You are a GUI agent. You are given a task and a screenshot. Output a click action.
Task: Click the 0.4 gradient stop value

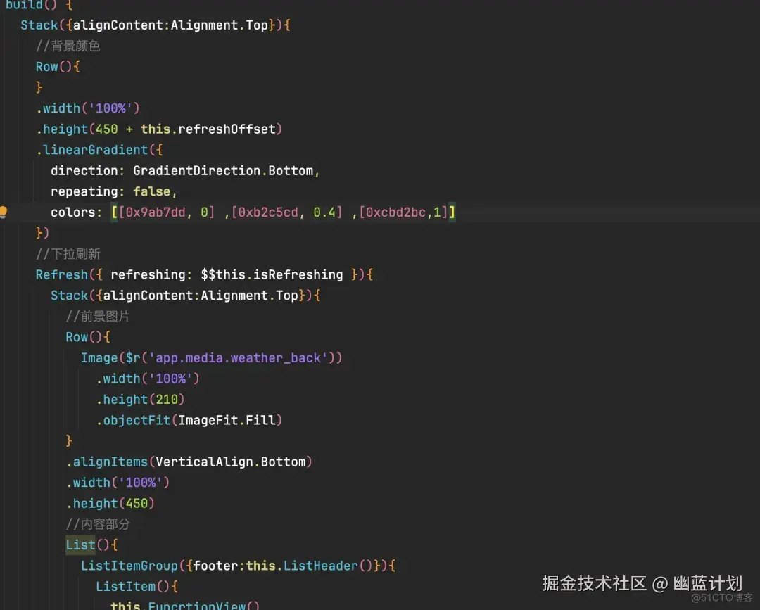pyautogui.click(x=324, y=212)
